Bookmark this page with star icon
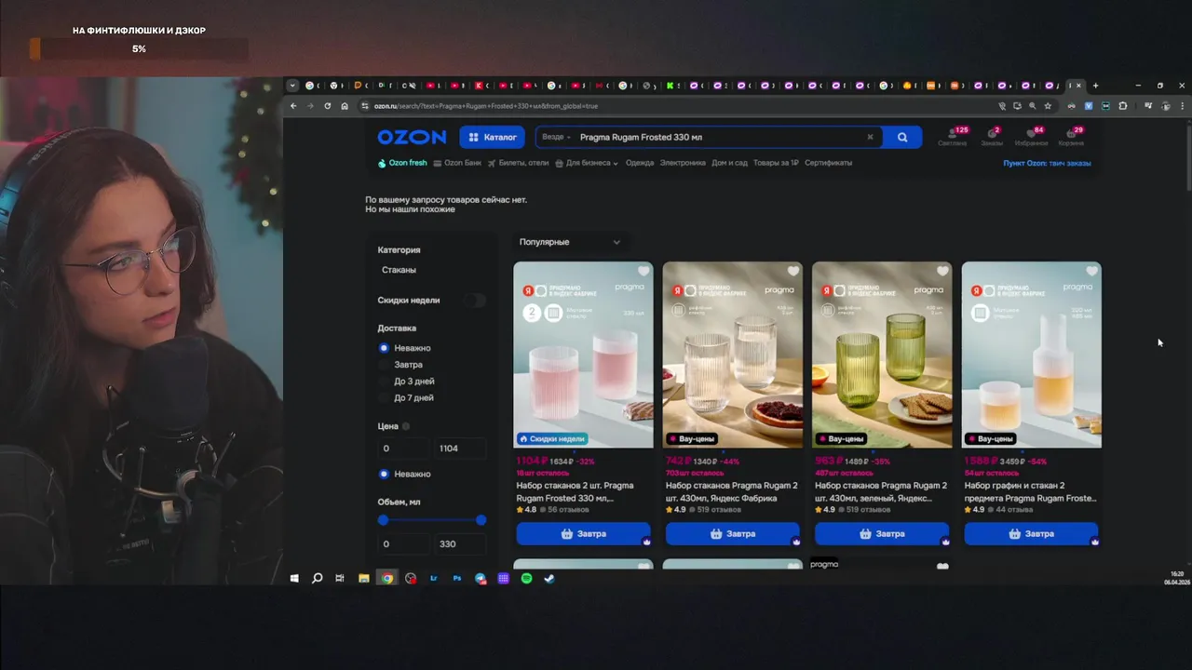 (1048, 106)
